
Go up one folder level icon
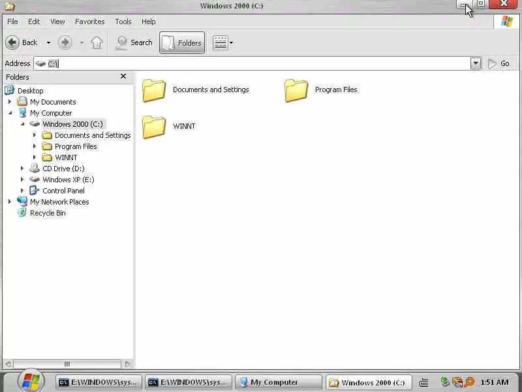[97, 42]
